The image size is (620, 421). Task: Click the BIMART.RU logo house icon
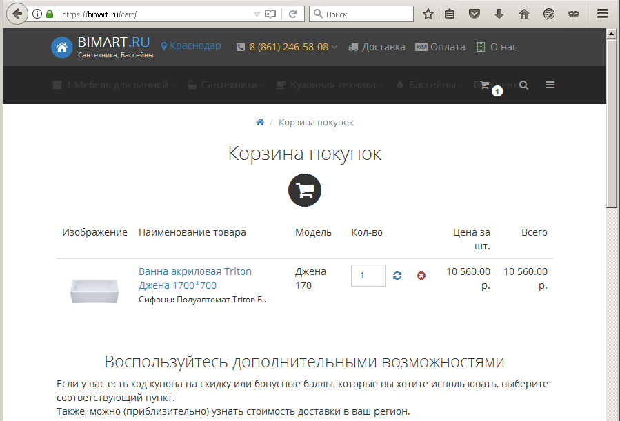click(61, 48)
